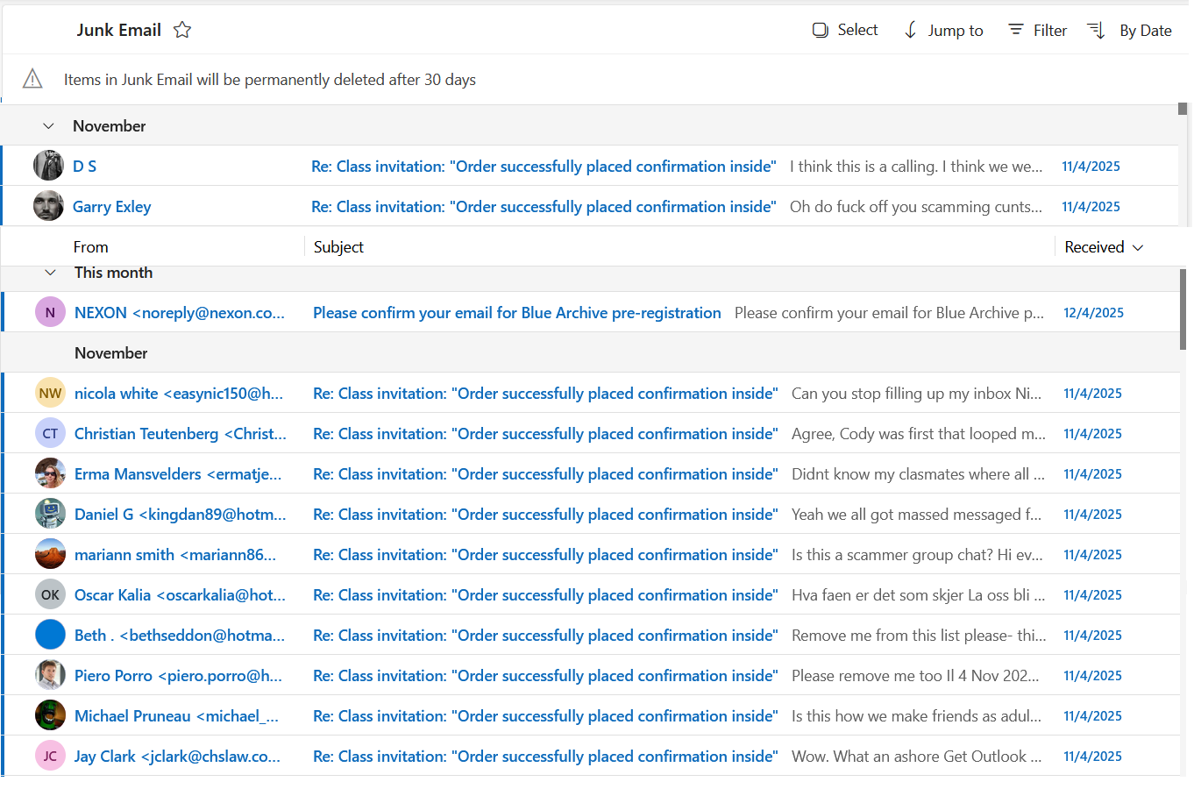Open preview 'Wow. What an ashore Get Outlook'
The image size is (1194, 796).
917,757
